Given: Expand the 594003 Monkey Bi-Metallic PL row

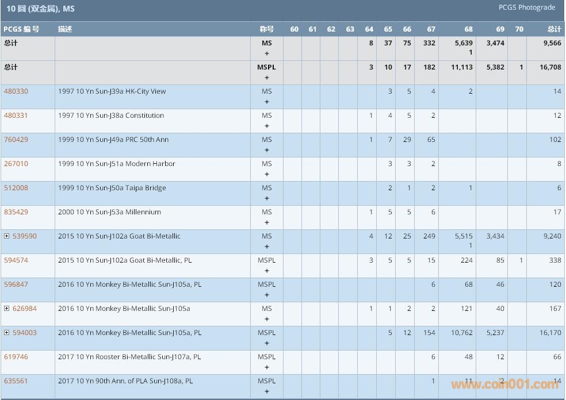Looking at the screenshot, I should pos(7,333).
